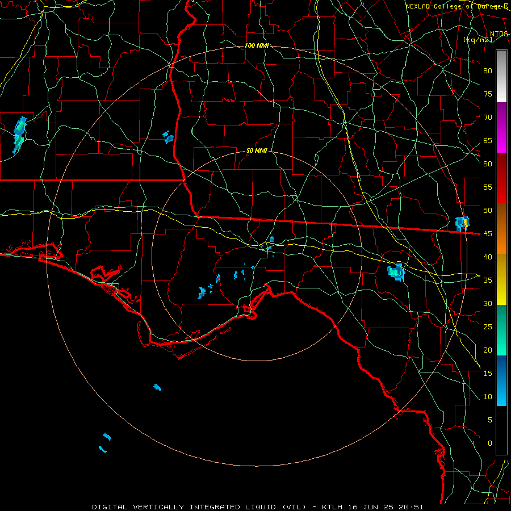This screenshot has width=511, height=511.
Task: Click the "30" value on the scale
Action: coord(488,303)
